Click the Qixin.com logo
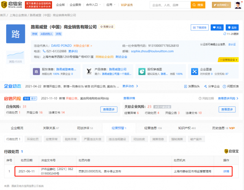 (x=12, y=5)
